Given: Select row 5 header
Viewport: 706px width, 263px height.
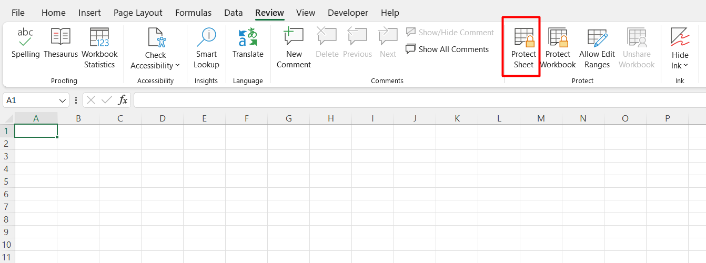Looking at the screenshot, I should click(7, 181).
